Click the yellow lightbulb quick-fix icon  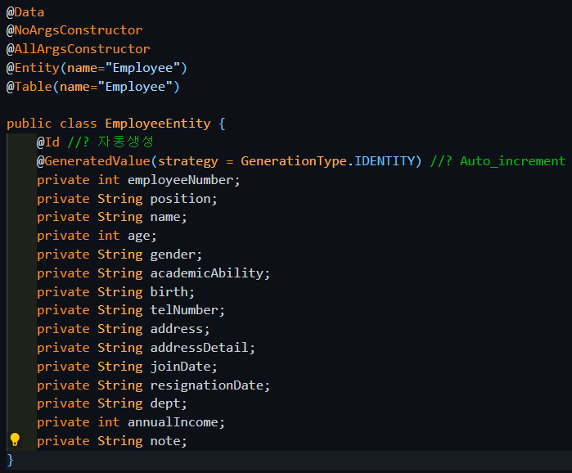tap(15, 439)
